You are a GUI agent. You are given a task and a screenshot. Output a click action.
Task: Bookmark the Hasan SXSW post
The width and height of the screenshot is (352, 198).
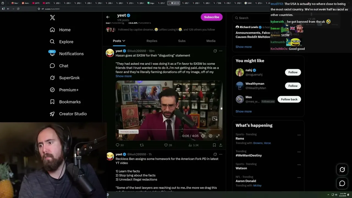(214, 145)
